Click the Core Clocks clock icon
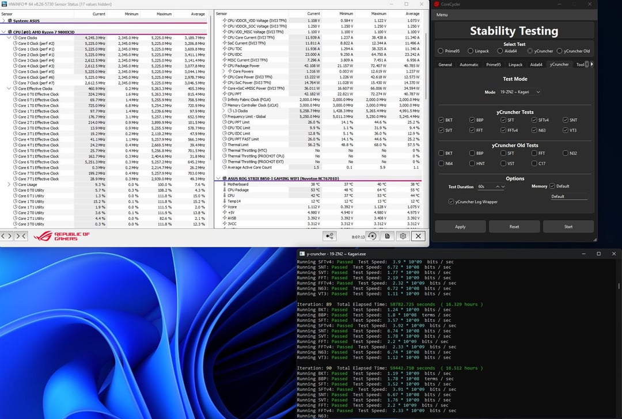Screen dimensions: 622x419 (16, 37)
